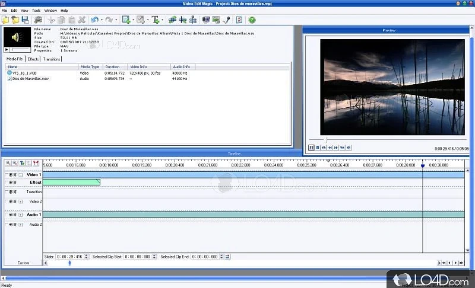Click the Undo arrow in the toolbar

pos(95,20)
